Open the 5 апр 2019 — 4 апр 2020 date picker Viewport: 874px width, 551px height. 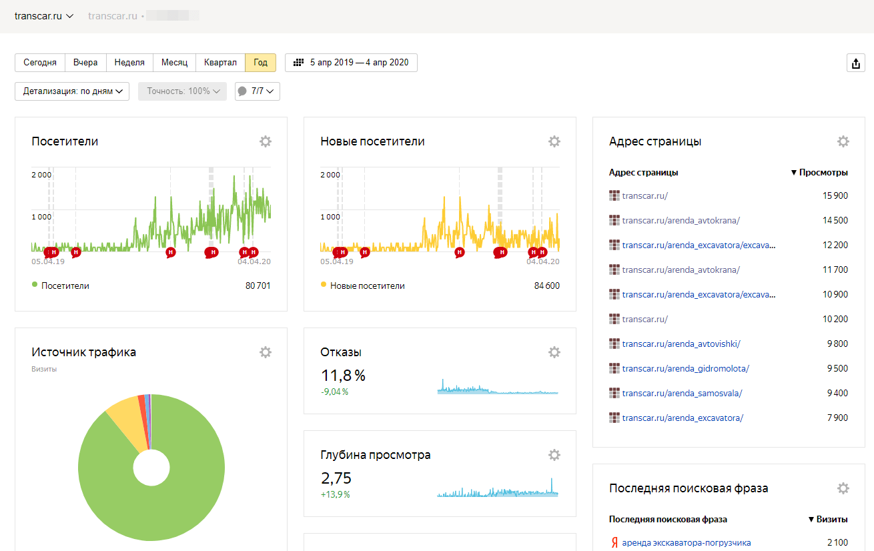coord(351,63)
